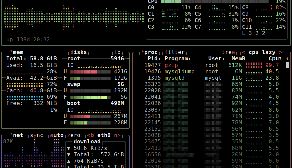Select the proc panel title
The width and height of the screenshot is (292, 168).
[151, 52]
